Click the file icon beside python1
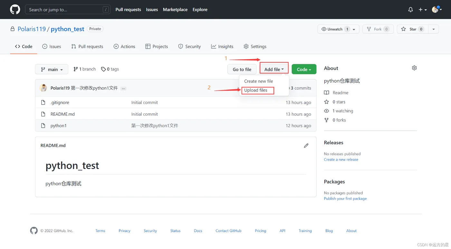451x249 pixels. (43, 126)
